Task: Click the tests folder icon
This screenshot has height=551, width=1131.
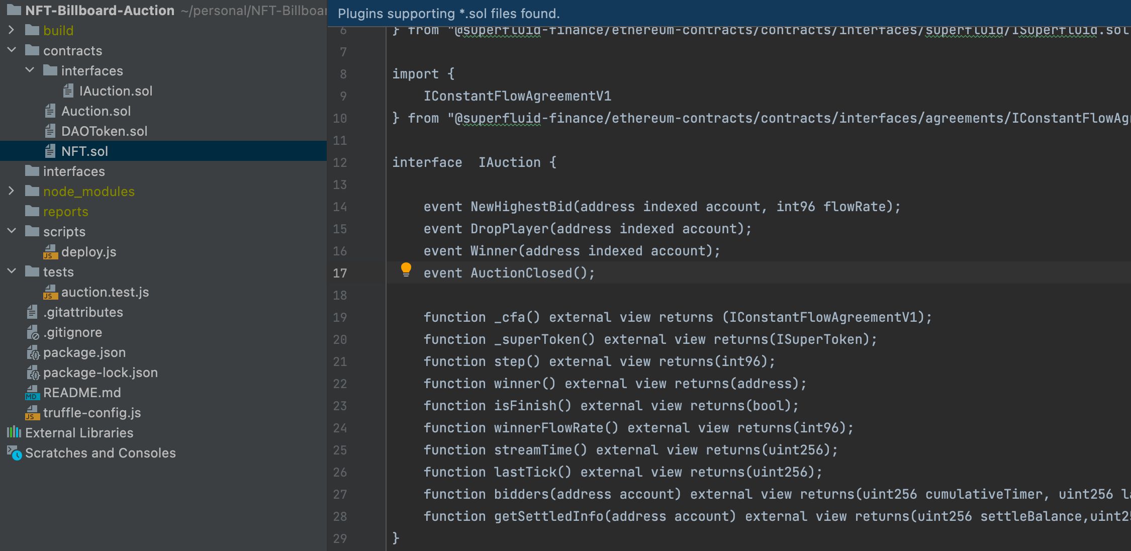Action: [x=32, y=271]
